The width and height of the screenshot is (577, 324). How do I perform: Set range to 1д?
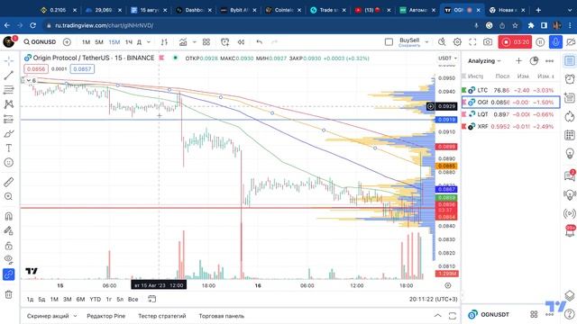30,300
